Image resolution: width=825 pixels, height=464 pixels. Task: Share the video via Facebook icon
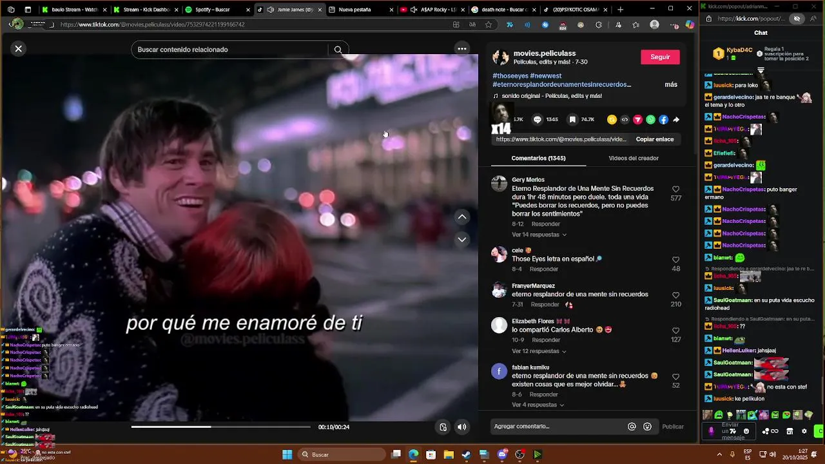(663, 119)
